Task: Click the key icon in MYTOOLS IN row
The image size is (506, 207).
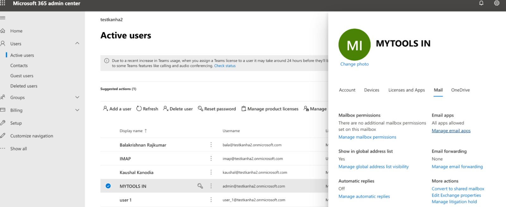Action: tap(200, 186)
